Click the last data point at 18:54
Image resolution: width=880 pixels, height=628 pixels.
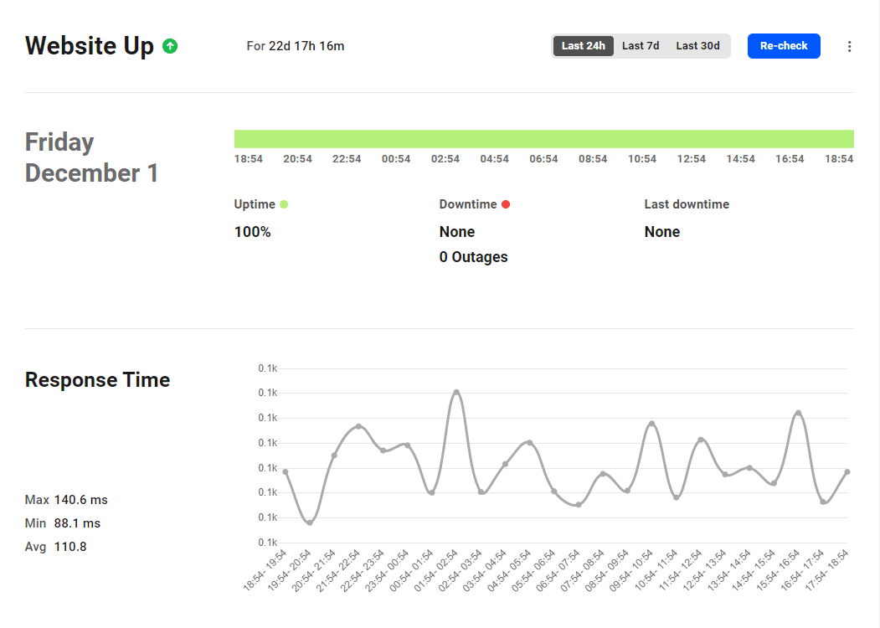(848, 473)
